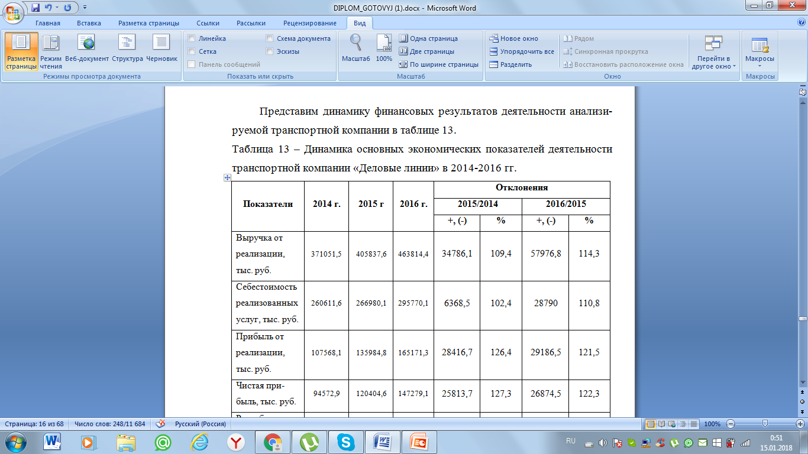Open the select browse object button
Screen dimensions: 808x454
tap(803, 401)
